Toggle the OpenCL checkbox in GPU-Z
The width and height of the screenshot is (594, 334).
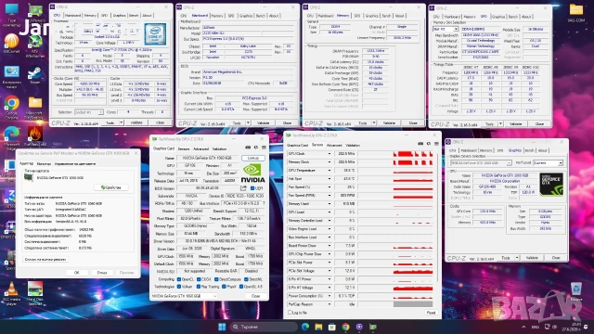click(179, 279)
